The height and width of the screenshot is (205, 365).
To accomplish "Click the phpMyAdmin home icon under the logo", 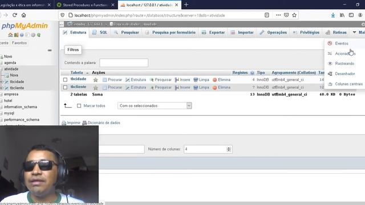I will pyautogui.click(x=10, y=35).
